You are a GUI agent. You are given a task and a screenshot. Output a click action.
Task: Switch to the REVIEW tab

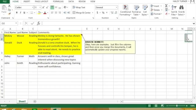click(82, 2)
